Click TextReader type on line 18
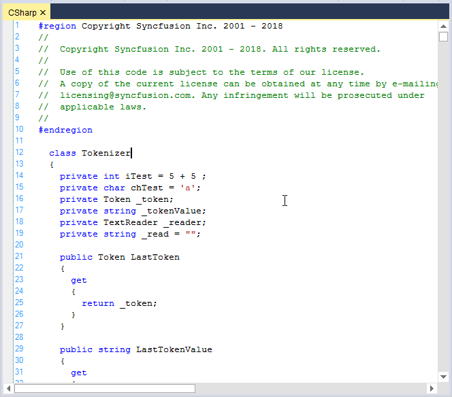 pyautogui.click(x=131, y=222)
